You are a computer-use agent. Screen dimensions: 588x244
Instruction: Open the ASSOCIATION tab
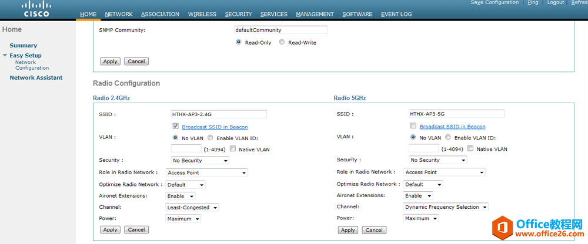point(160,14)
